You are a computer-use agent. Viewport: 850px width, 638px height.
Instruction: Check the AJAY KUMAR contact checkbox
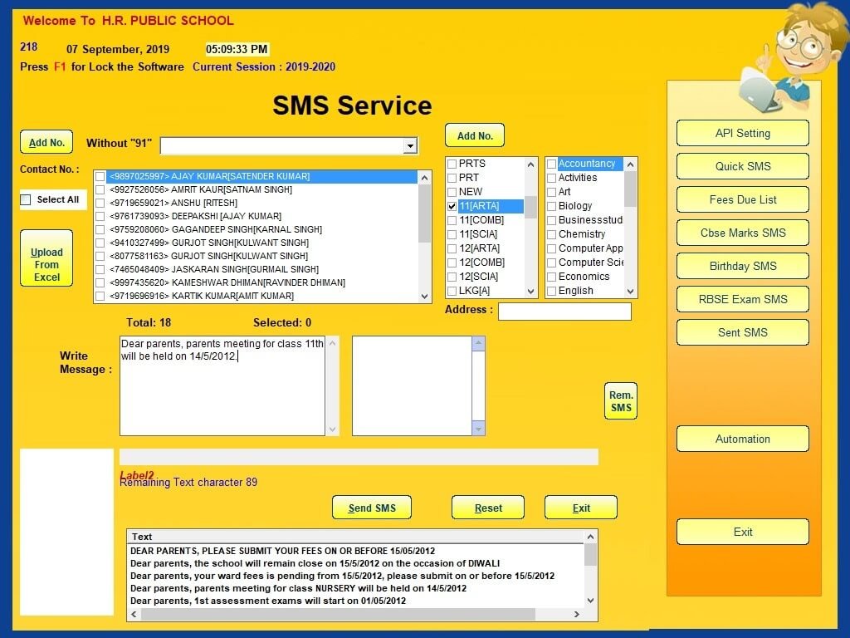tap(100, 176)
